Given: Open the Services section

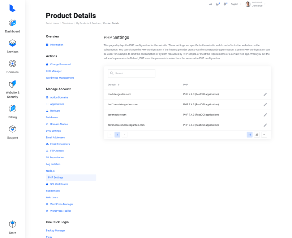Looking at the screenshot, I should [x=13, y=47].
